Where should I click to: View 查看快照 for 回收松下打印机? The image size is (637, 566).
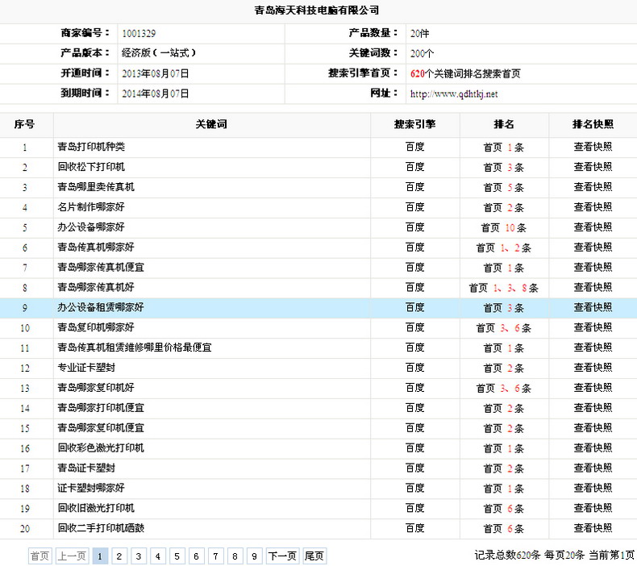point(593,167)
